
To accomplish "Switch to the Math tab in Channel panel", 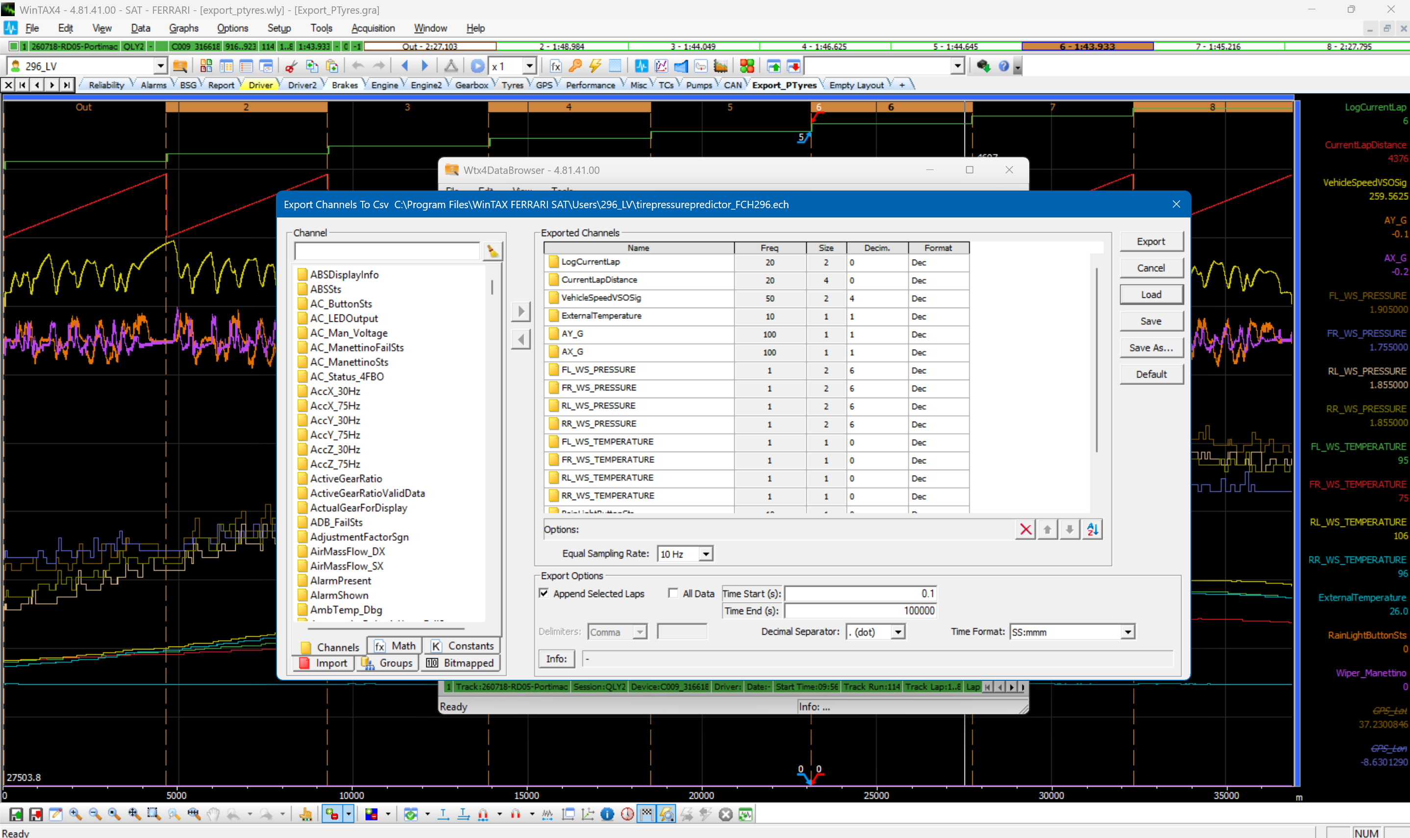I will [x=395, y=646].
